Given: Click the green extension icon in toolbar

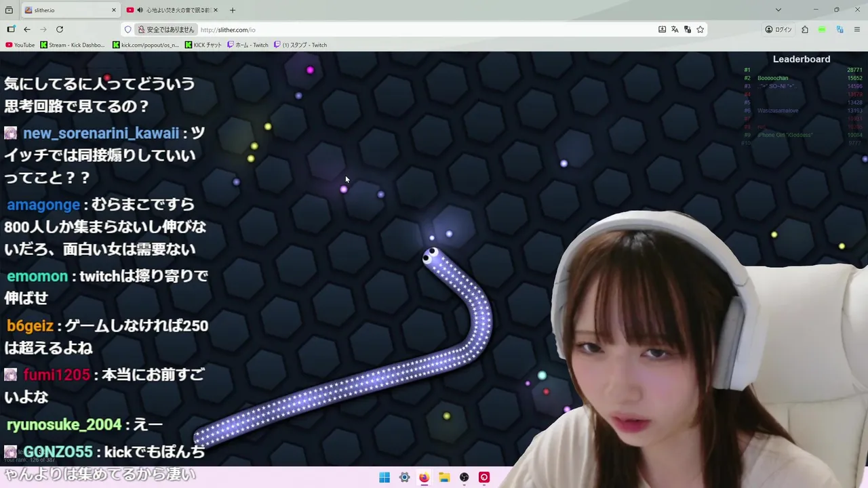Looking at the screenshot, I should coord(822,30).
